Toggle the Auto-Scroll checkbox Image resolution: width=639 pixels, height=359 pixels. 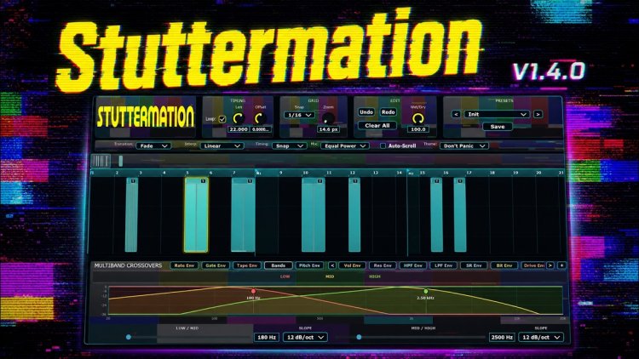tap(383, 145)
